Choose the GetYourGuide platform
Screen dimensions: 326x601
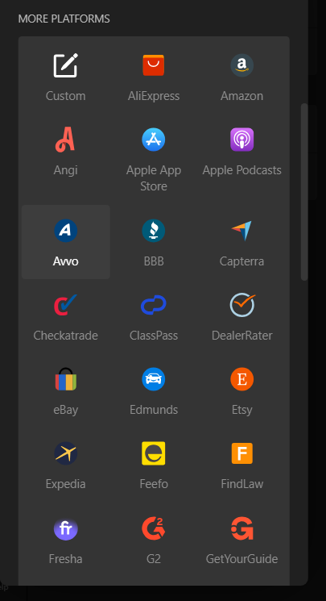(x=241, y=540)
